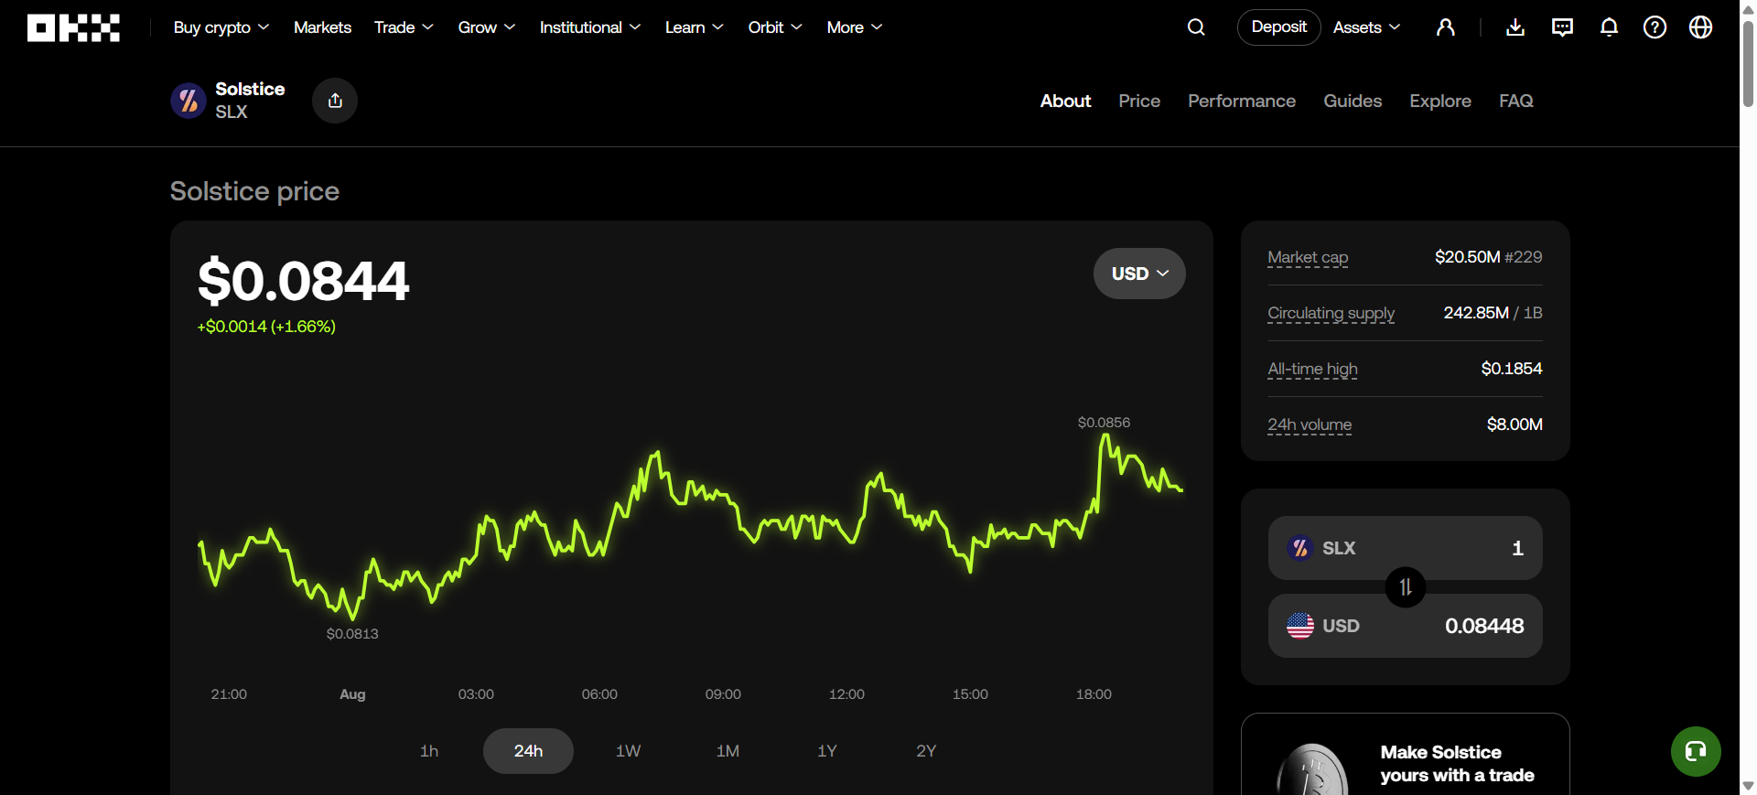The height and width of the screenshot is (795, 1757).
Task: Expand the More menu
Action: point(855,27)
